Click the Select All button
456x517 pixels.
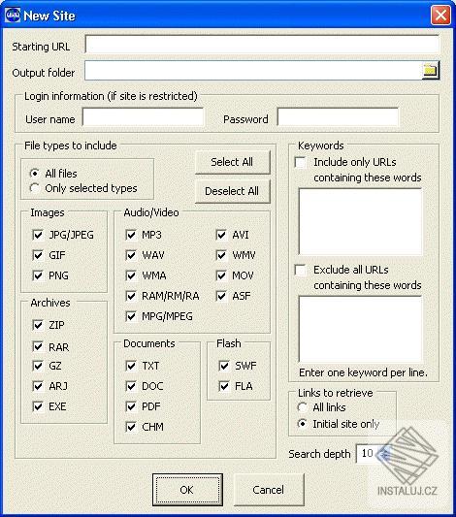click(233, 162)
